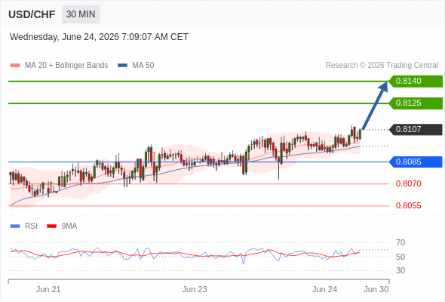
Task: Select the 0.8140 resistance price tag
Action: (416, 82)
